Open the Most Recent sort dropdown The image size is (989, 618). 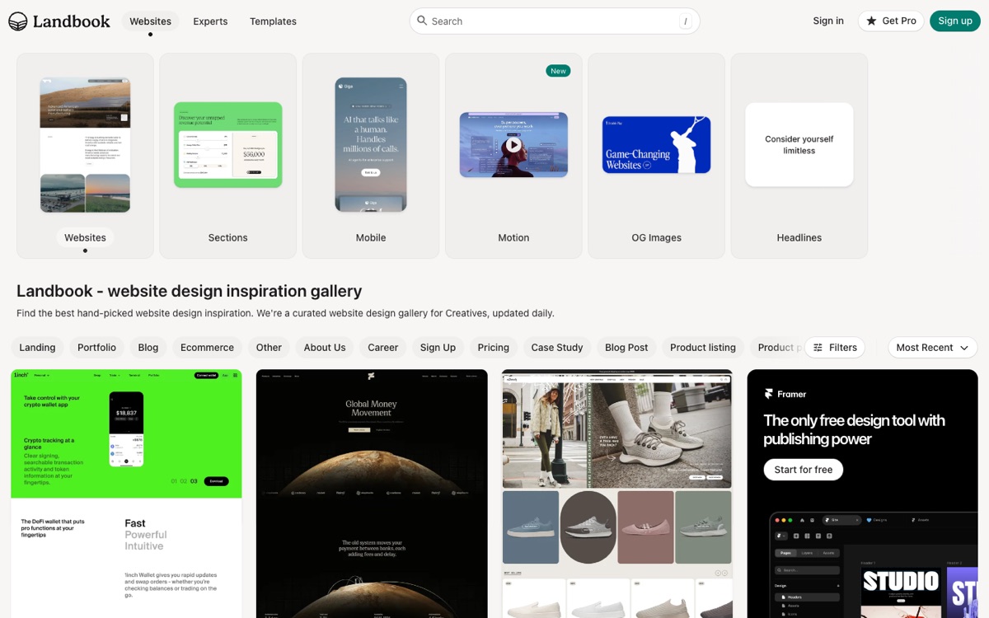pos(932,348)
